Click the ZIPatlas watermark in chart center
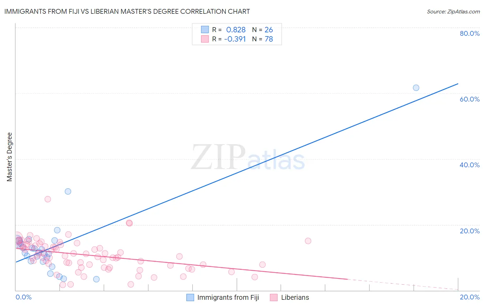484x307 pixels. tap(248, 157)
